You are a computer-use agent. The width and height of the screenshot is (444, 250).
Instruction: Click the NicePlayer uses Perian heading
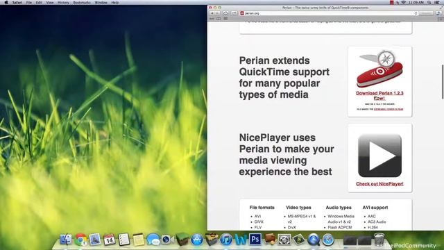tap(287, 154)
